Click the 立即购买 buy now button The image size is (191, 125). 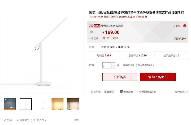(120, 77)
